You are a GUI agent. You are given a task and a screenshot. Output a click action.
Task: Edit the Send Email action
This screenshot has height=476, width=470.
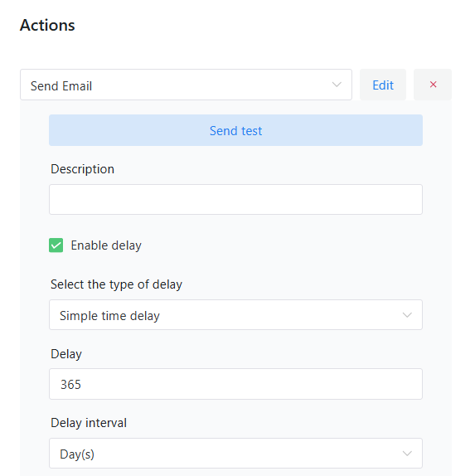[x=383, y=85]
